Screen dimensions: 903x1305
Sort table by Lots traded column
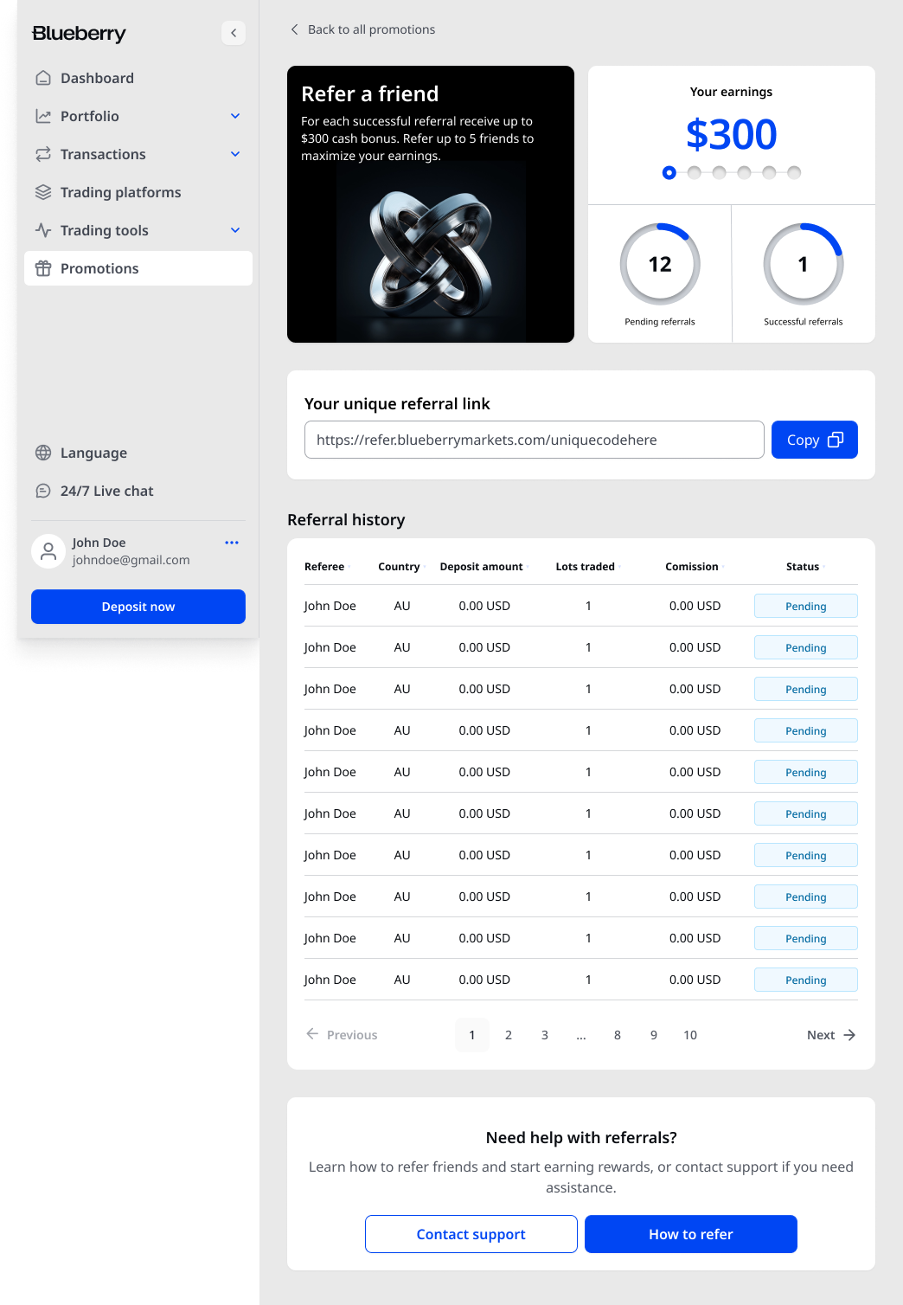pos(587,567)
